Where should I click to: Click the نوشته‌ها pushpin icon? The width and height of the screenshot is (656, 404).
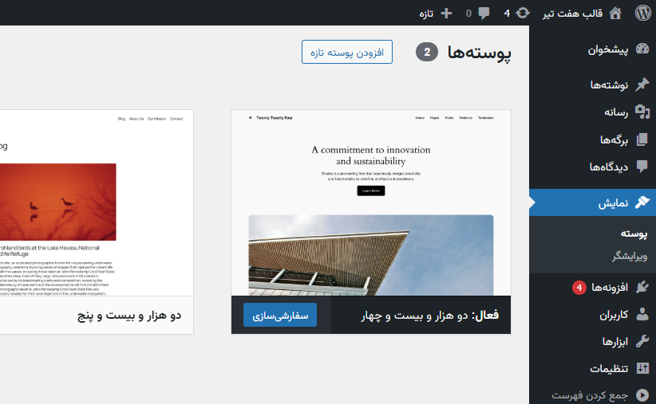coord(642,84)
